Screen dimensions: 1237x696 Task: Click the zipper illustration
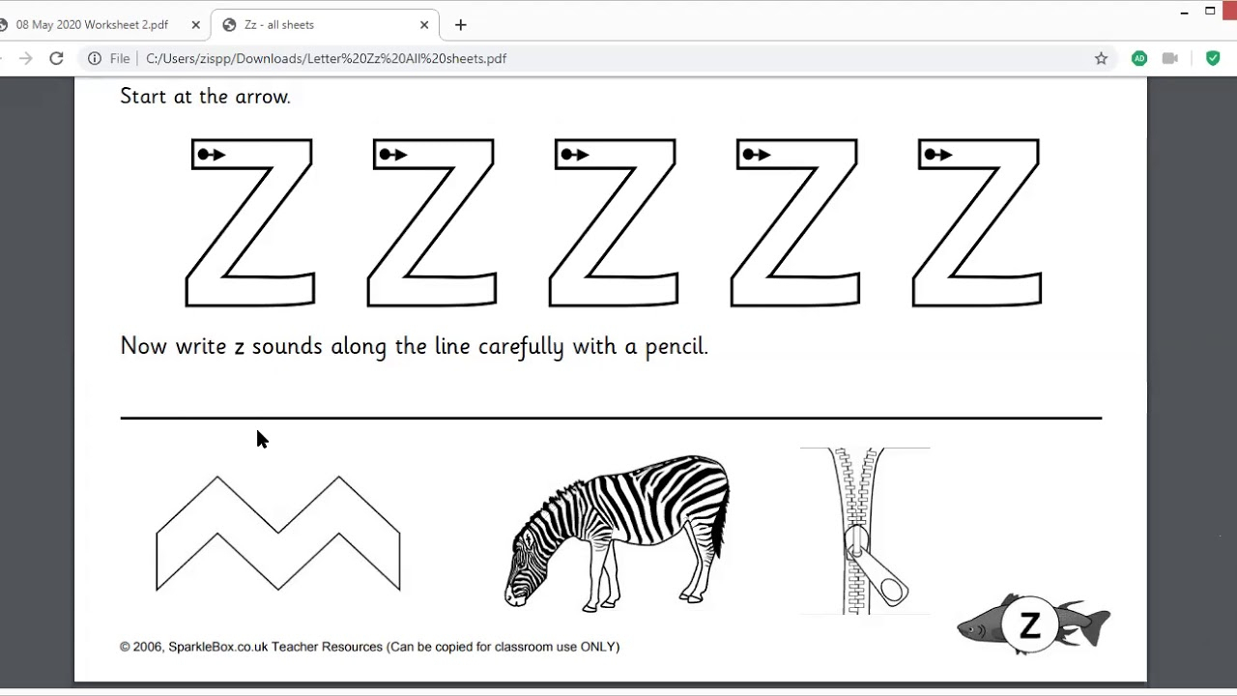point(866,531)
